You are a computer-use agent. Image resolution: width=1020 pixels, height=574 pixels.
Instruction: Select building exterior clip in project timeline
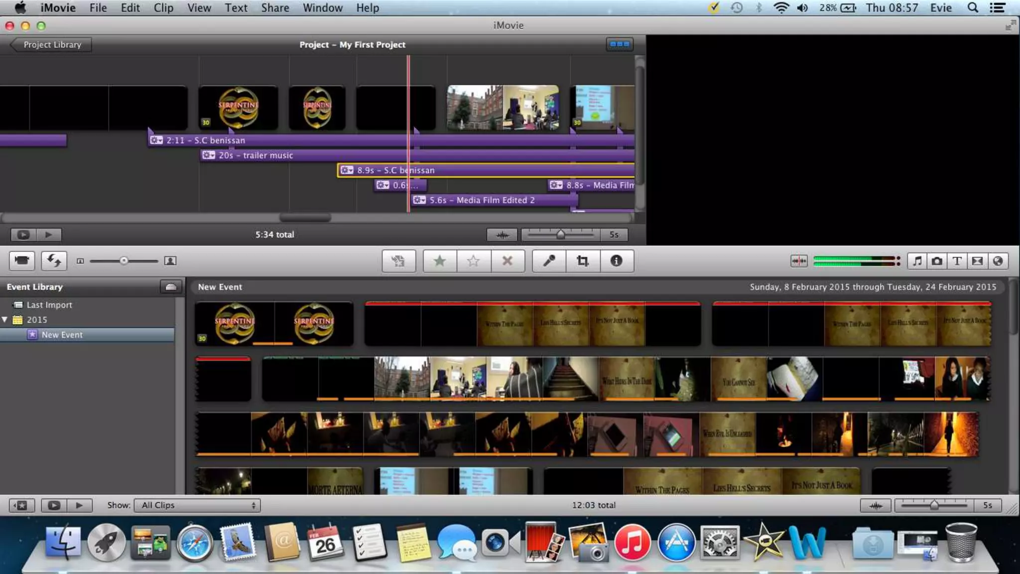(475, 108)
